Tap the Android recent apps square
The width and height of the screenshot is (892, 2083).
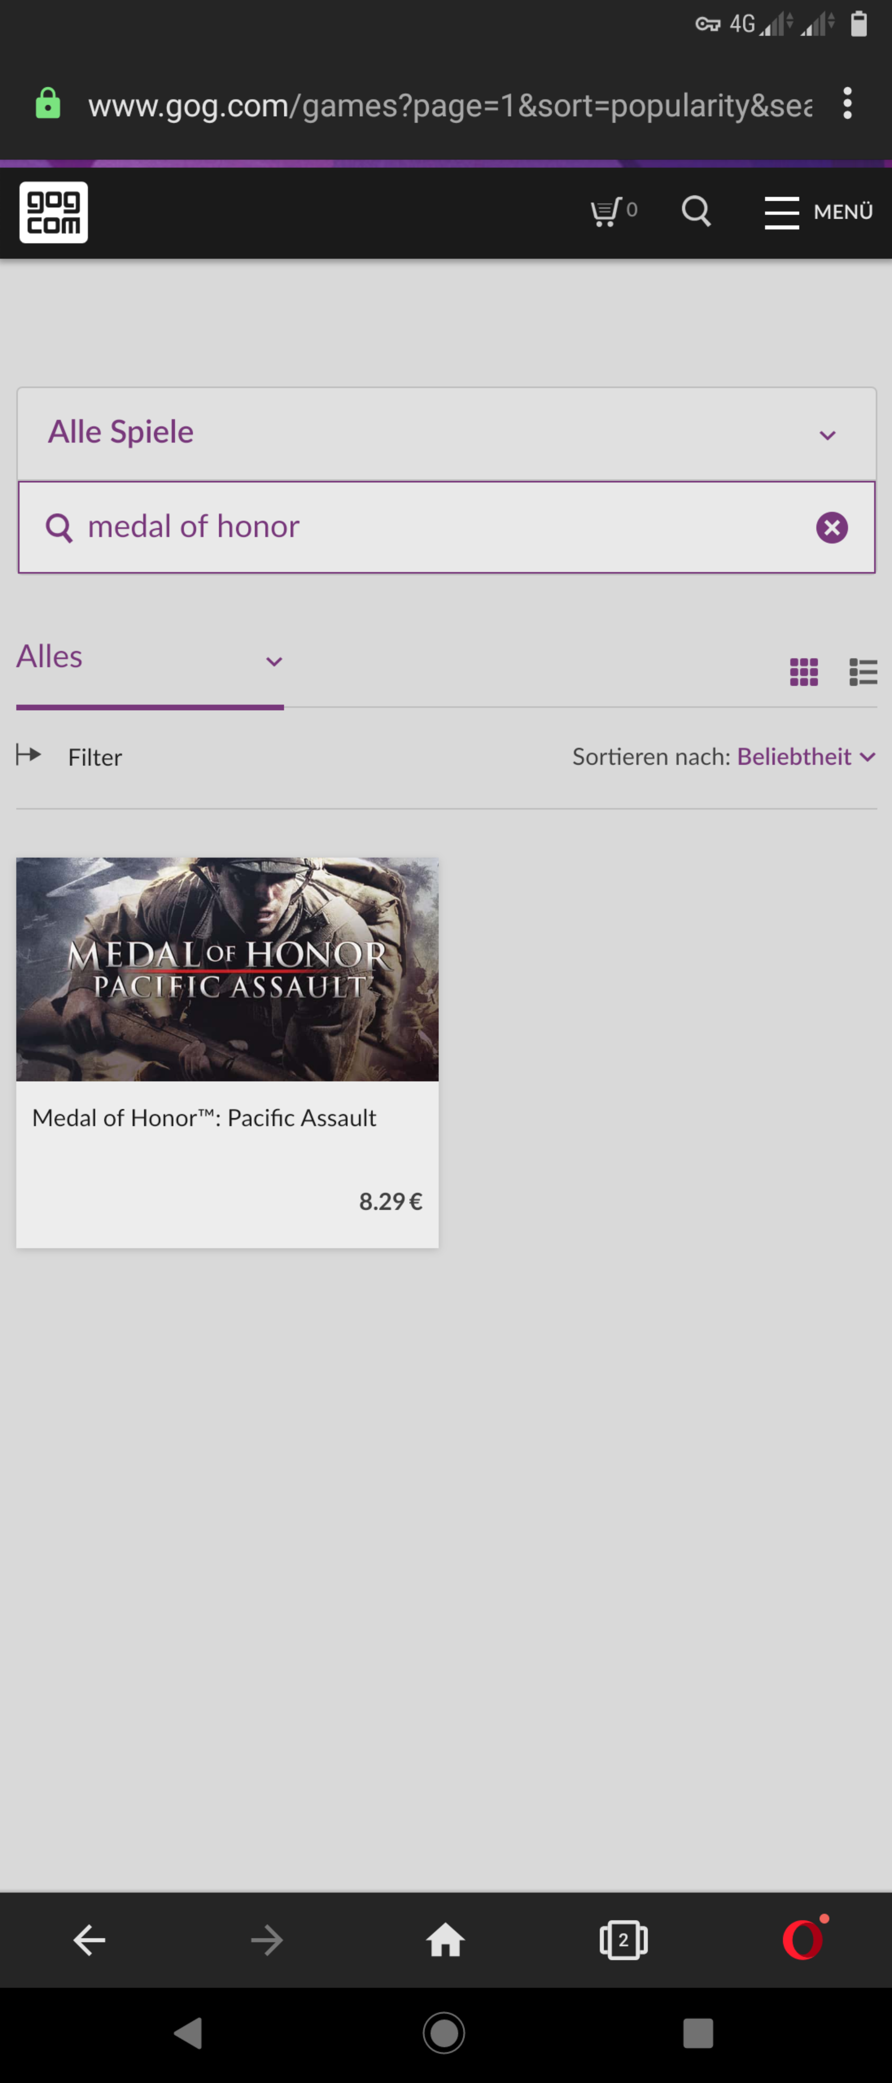[x=698, y=2033]
